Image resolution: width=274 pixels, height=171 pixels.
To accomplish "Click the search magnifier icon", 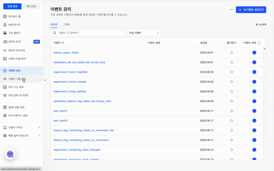I will [55, 33].
